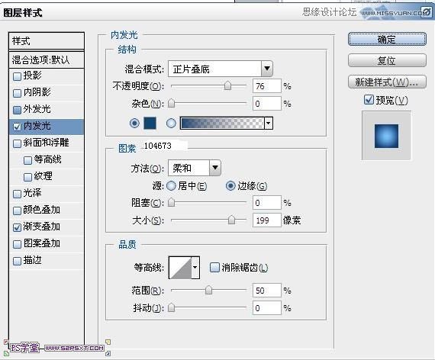Toggle the 外发光 checkbox
435x360 pixels.
pyautogui.click(x=18, y=110)
